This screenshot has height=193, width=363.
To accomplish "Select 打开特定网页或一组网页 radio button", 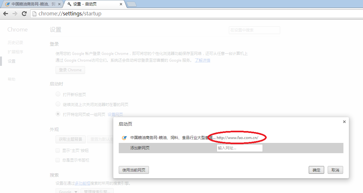I will pos(58,114).
